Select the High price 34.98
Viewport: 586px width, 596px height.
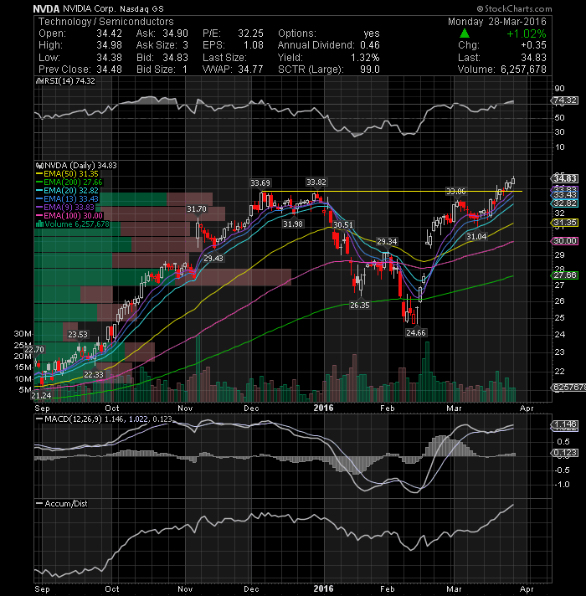tap(109, 45)
